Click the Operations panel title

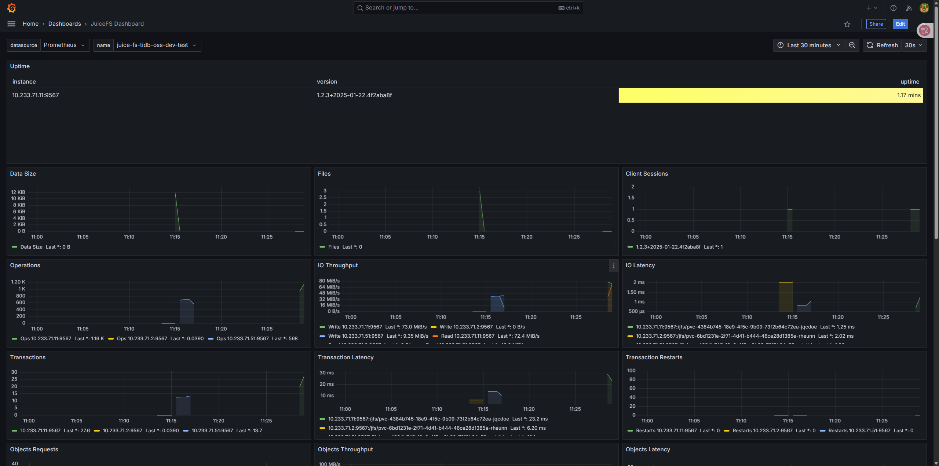click(x=25, y=265)
